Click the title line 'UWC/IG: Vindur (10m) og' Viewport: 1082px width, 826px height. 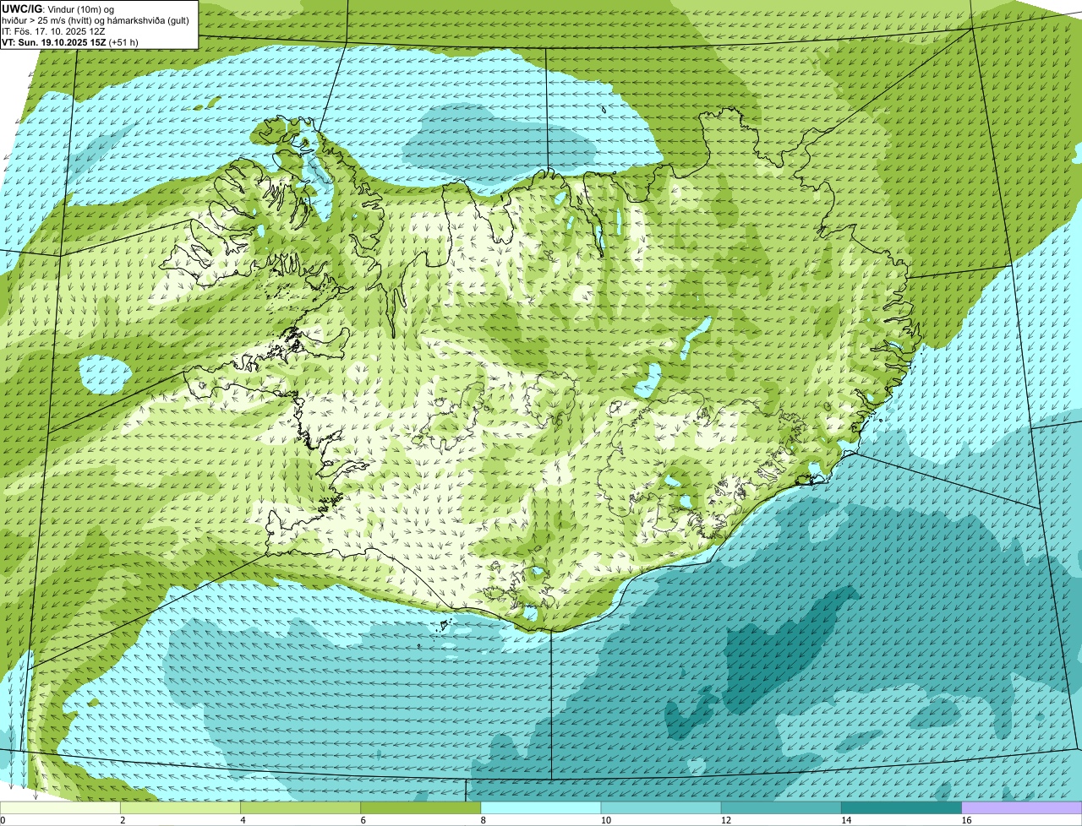pyautogui.click(x=57, y=8)
